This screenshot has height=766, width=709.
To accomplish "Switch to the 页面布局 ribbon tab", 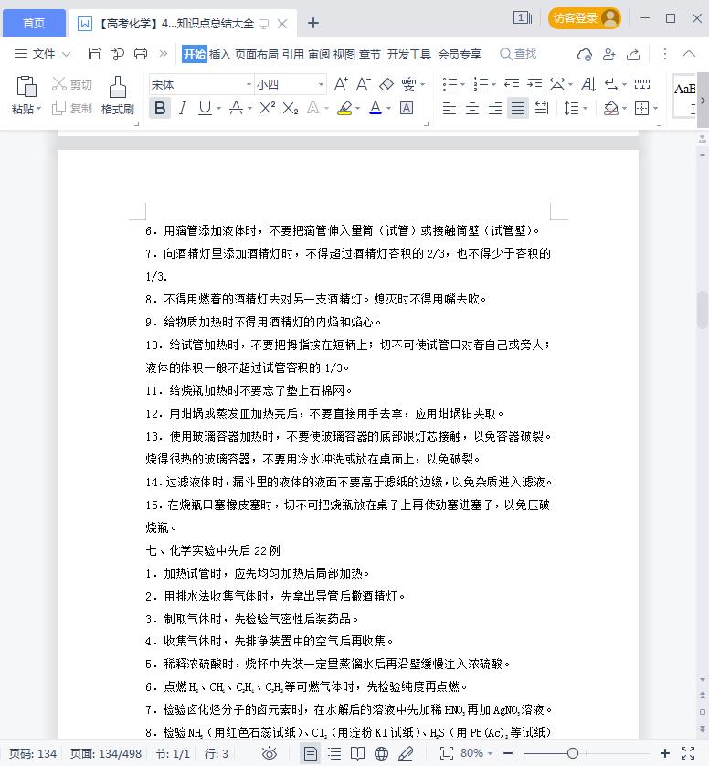I will click(x=257, y=54).
